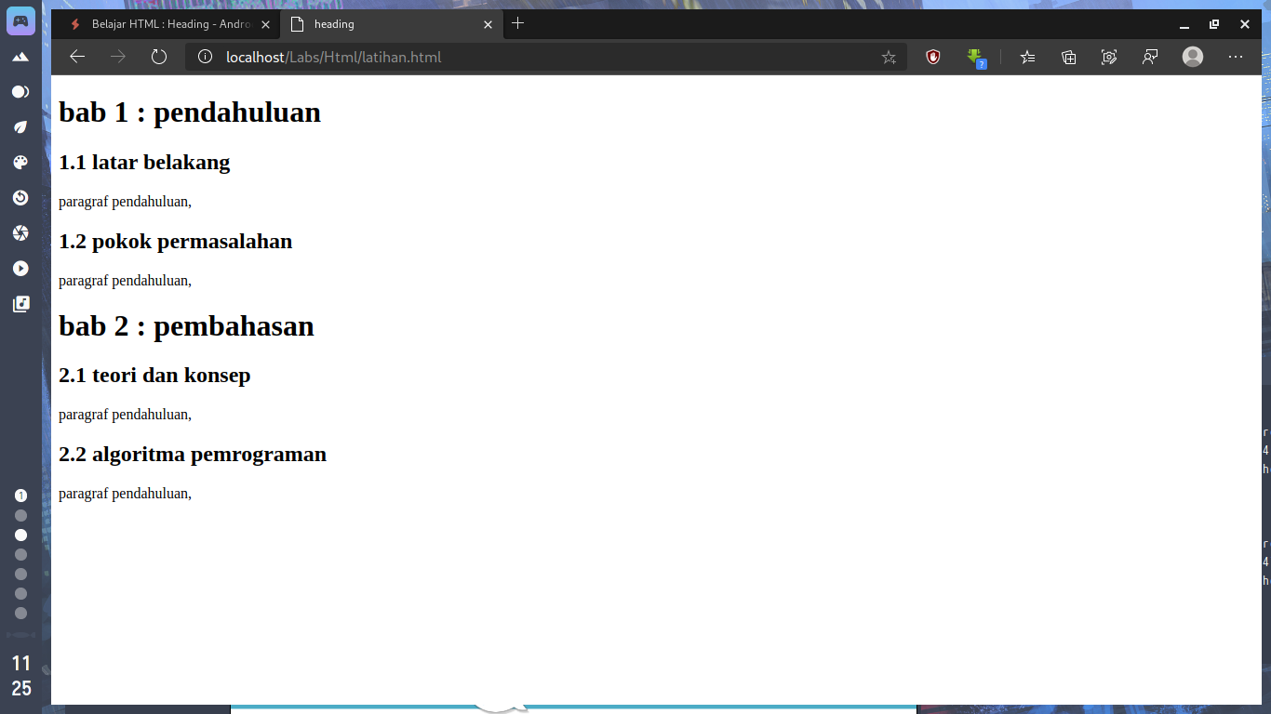
Task: Reload the page with the refresh icon
Action: click(x=159, y=57)
